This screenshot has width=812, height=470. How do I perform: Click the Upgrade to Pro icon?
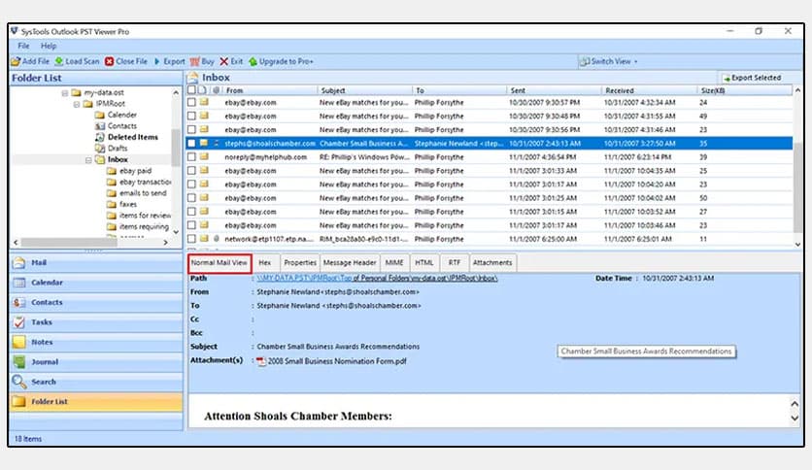tap(253, 61)
